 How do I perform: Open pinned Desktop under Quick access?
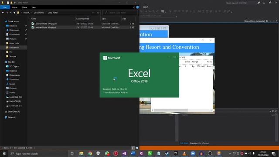(13, 26)
